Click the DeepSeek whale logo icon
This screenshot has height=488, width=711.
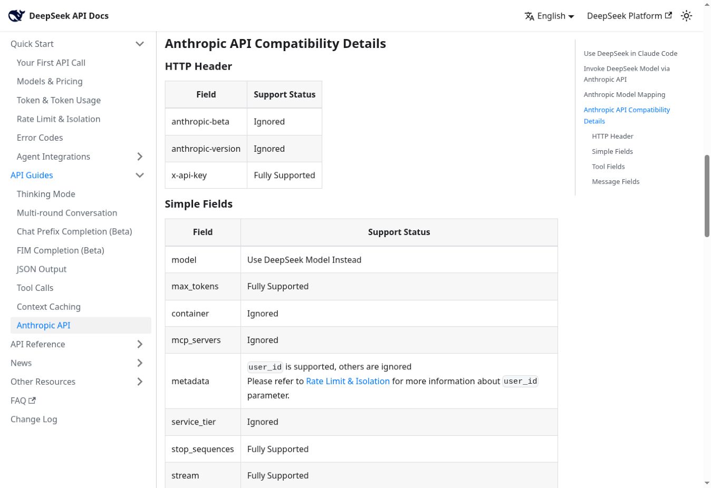[16, 16]
